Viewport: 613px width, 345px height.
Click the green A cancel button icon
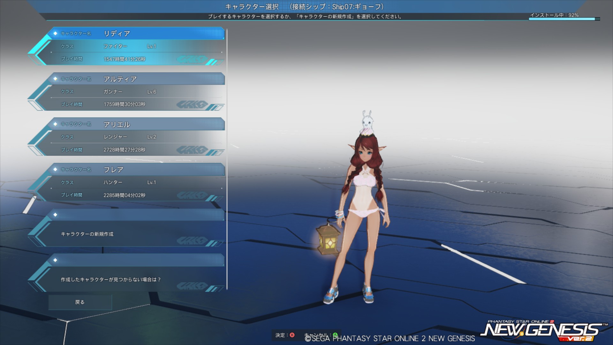click(x=335, y=335)
